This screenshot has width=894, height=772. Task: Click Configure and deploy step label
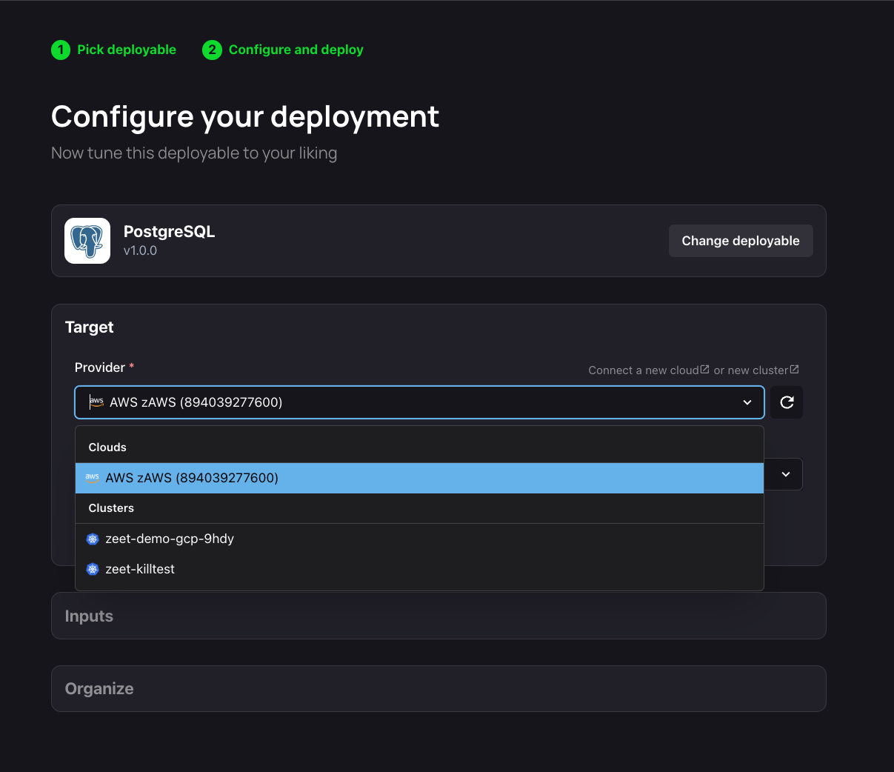[x=296, y=50]
